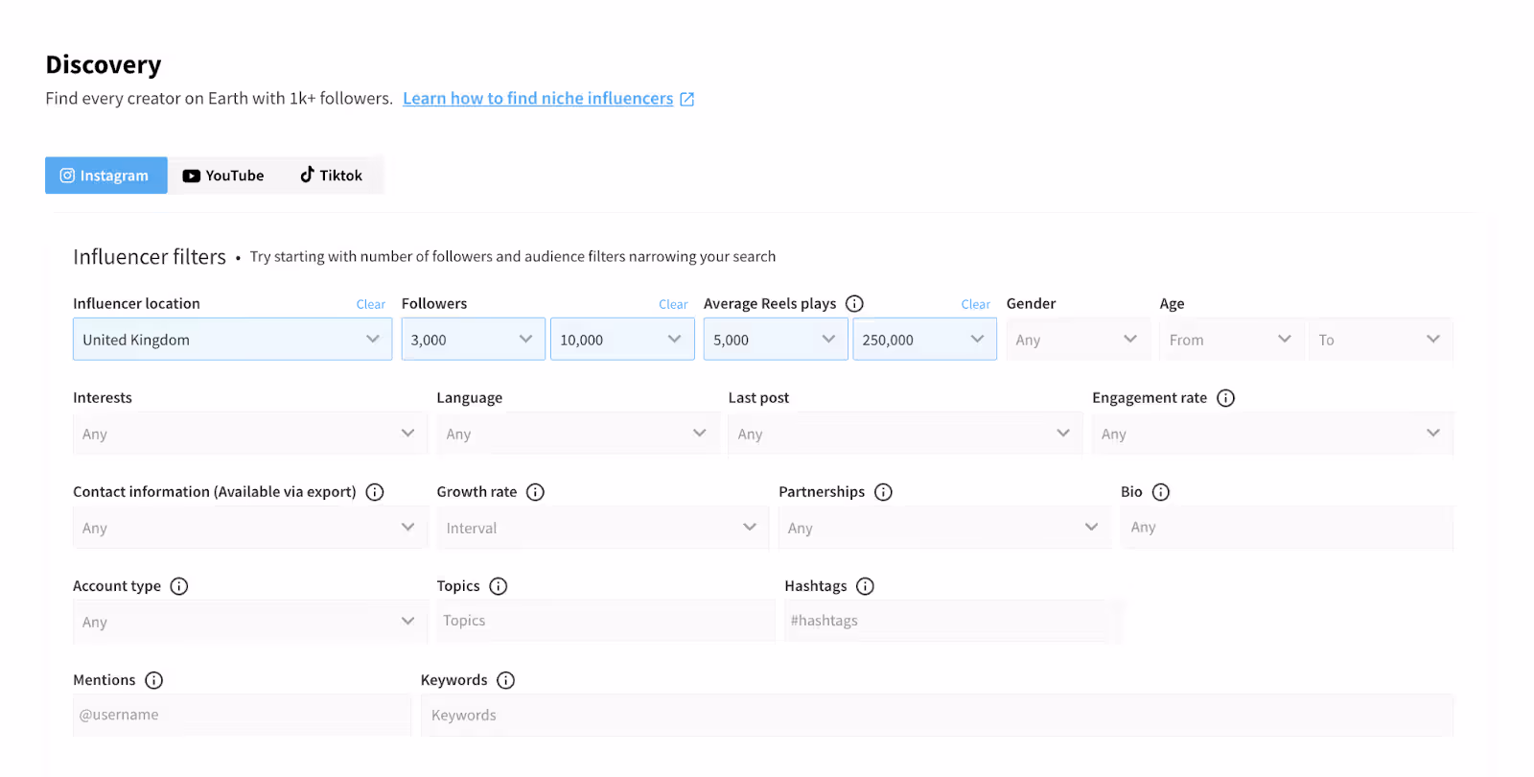This screenshot has height=777, width=1534.
Task: Open the Growth rate Interval dropdown
Action: pos(603,528)
